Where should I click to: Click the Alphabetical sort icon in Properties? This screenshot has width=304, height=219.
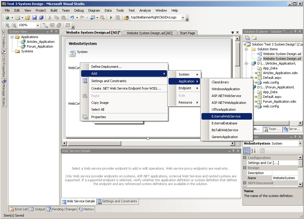click(253, 151)
